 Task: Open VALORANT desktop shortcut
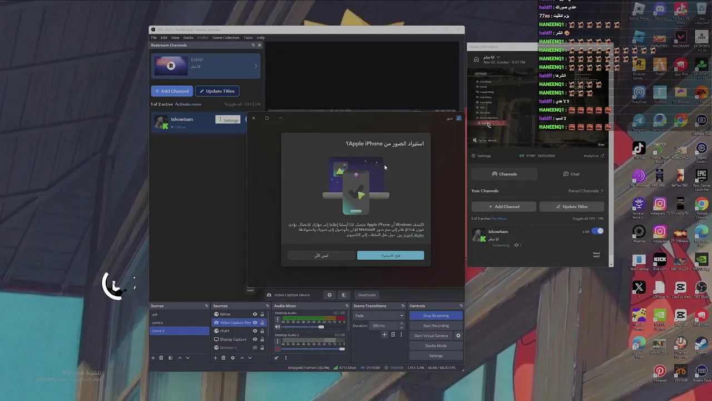680,40
